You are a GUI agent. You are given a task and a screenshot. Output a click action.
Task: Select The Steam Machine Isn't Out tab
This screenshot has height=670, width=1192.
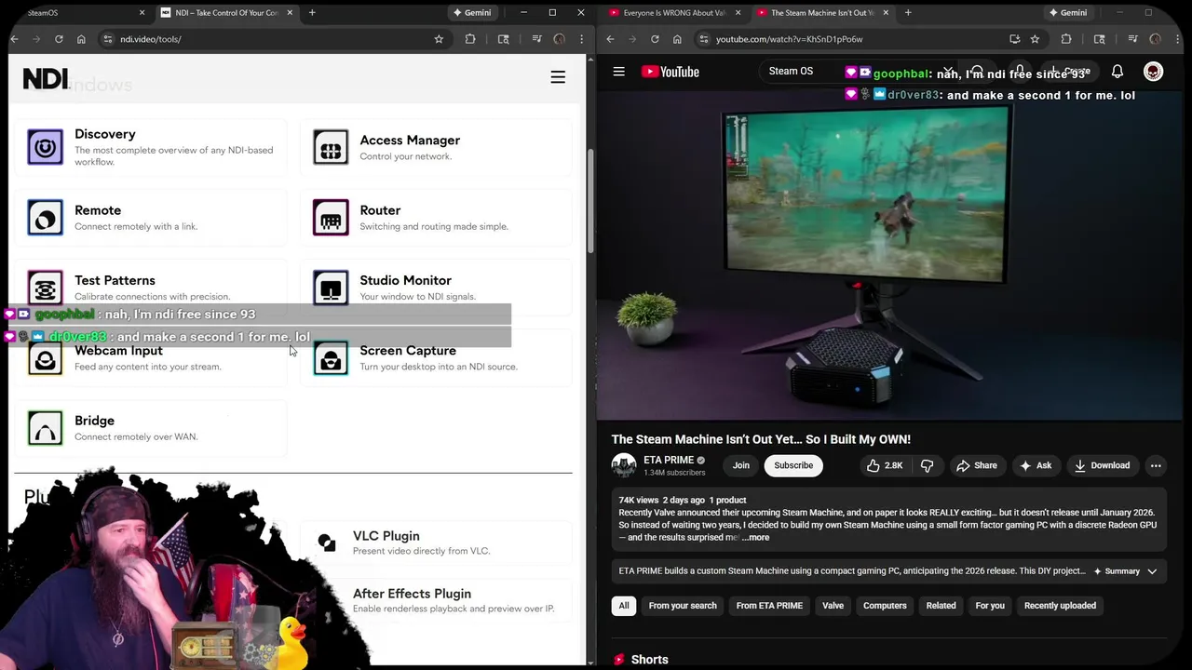point(823,12)
